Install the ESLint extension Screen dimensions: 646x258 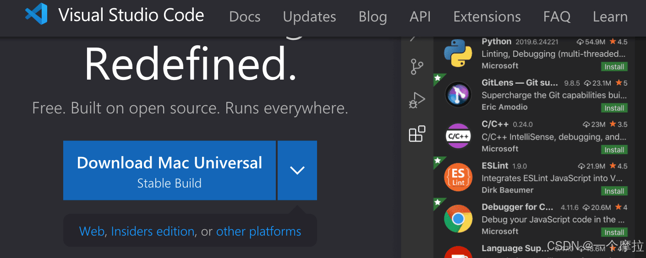click(614, 191)
